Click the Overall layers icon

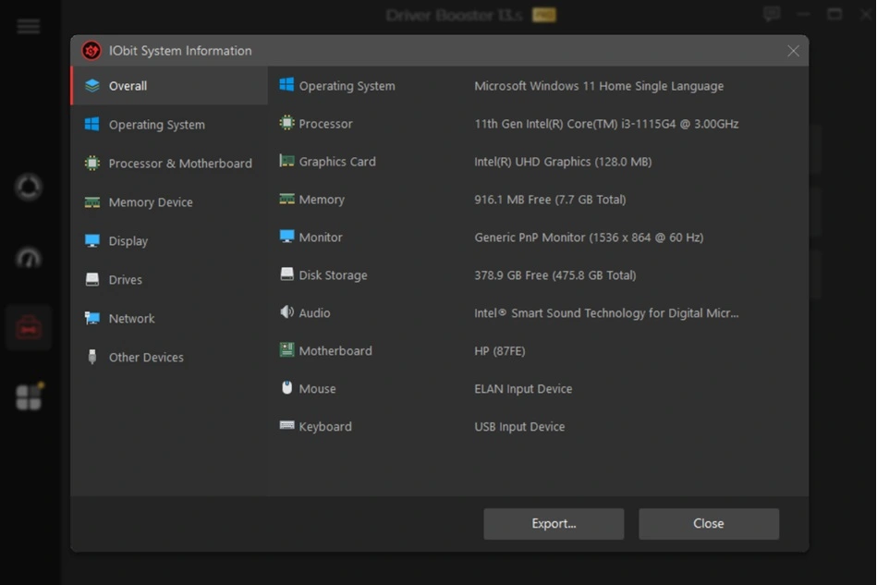(x=92, y=86)
